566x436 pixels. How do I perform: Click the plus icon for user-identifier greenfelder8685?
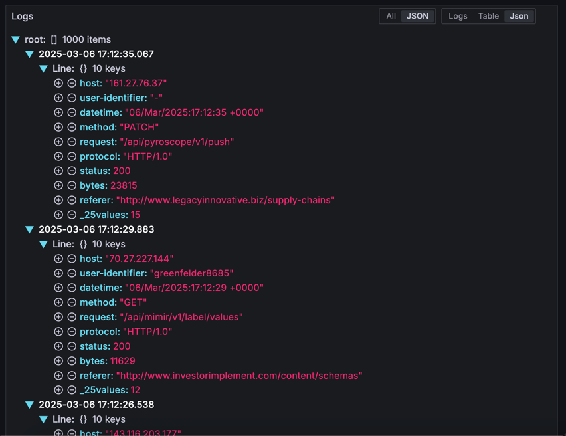pos(58,273)
